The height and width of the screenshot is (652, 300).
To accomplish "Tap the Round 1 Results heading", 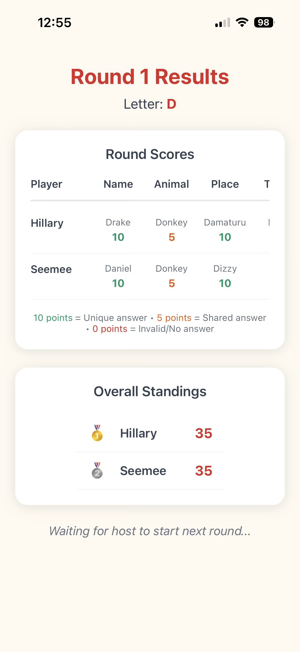I will click(x=150, y=77).
